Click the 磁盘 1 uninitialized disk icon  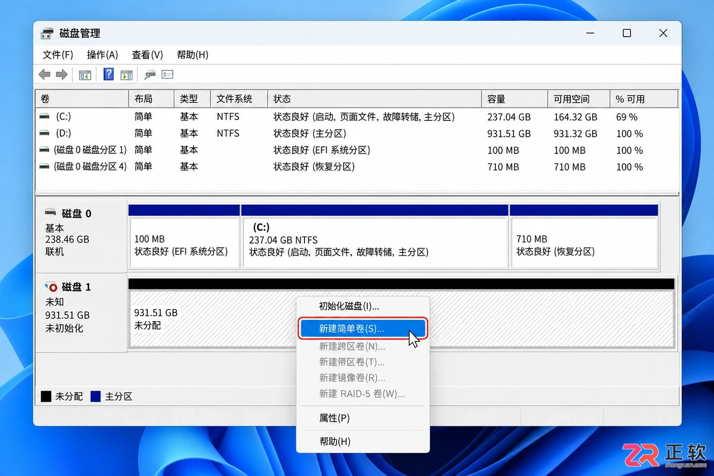[51, 287]
